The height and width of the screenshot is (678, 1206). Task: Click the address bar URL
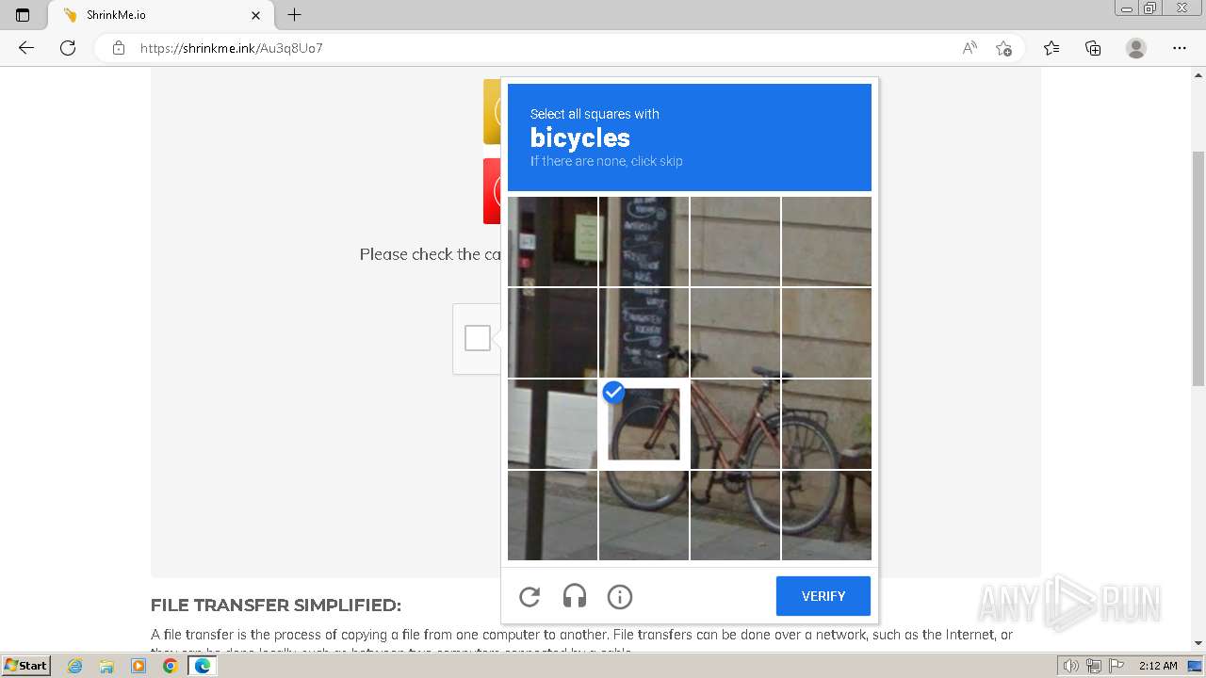232,48
